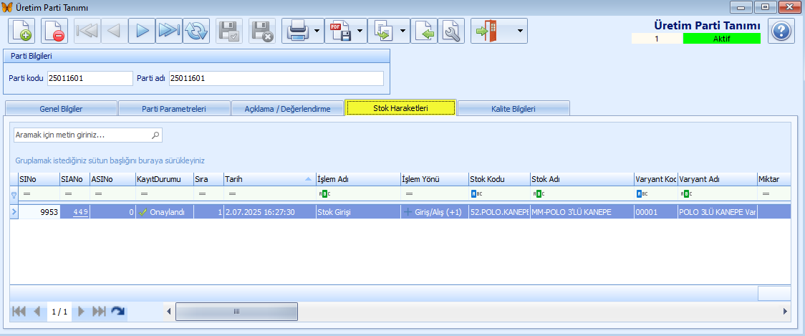Click the KayıtDurumu column header

click(164, 179)
